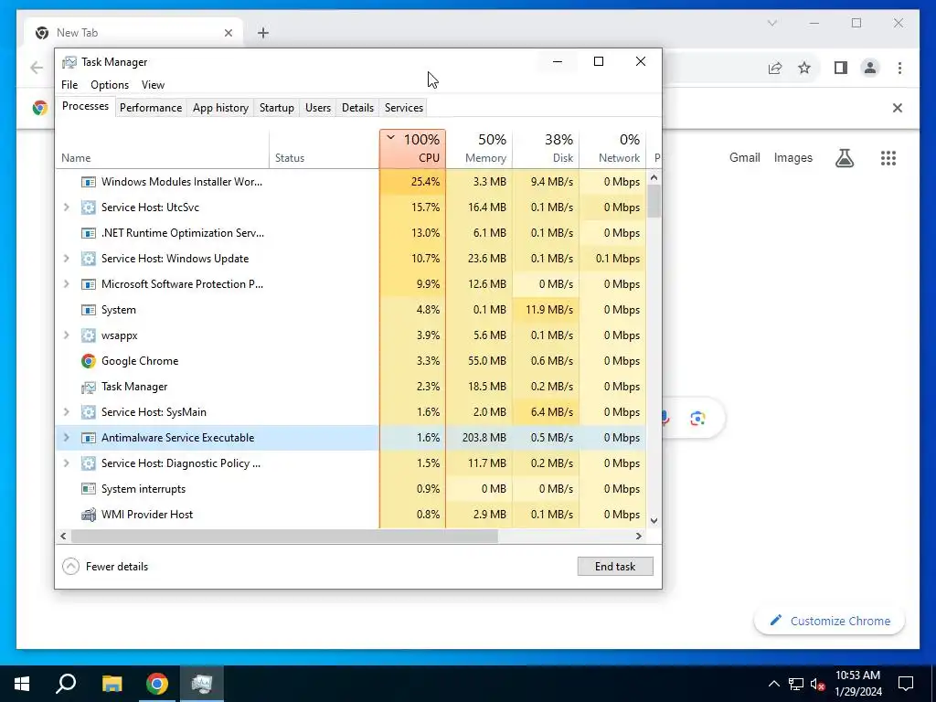936x702 pixels.
Task: Click the End task button
Action: (615, 567)
